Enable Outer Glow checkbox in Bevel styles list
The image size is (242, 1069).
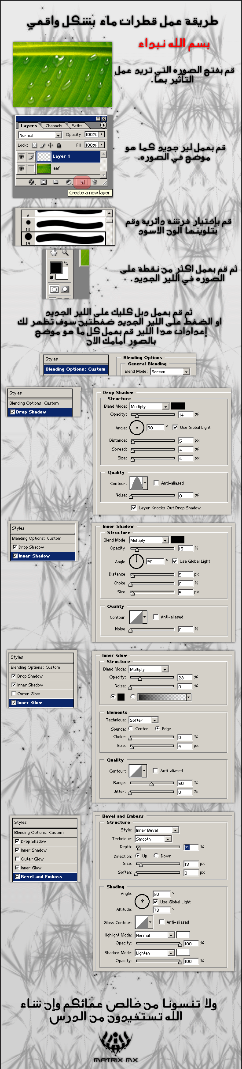point(17,859)
